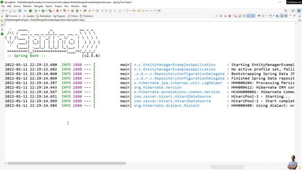
Task: Click the Save toolbar icon
Action: 10,11
